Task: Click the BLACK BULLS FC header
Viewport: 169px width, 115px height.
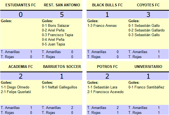Action: point(107,5)
